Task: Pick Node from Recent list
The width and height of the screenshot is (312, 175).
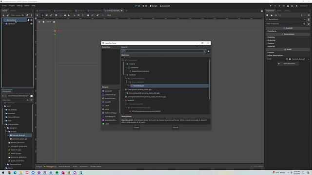Action: 107,109
